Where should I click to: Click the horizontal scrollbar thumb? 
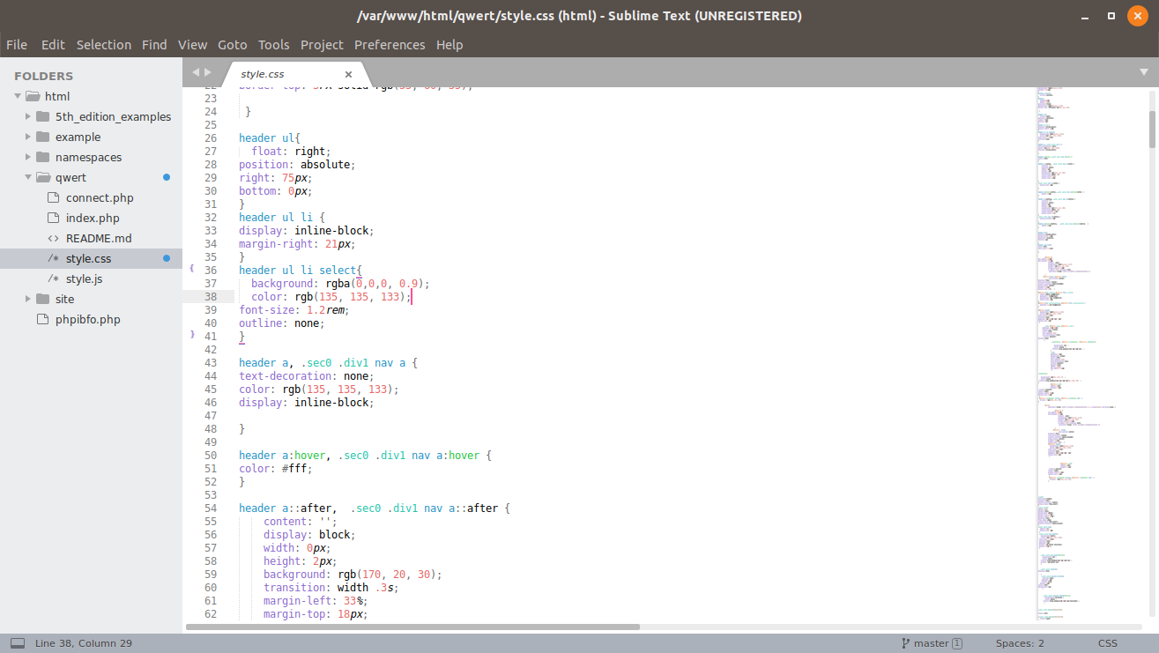point(412,627)
